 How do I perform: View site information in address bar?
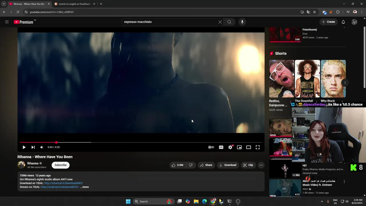[26, 12]
